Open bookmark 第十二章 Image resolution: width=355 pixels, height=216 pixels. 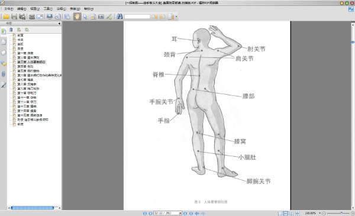click(27, 102)
